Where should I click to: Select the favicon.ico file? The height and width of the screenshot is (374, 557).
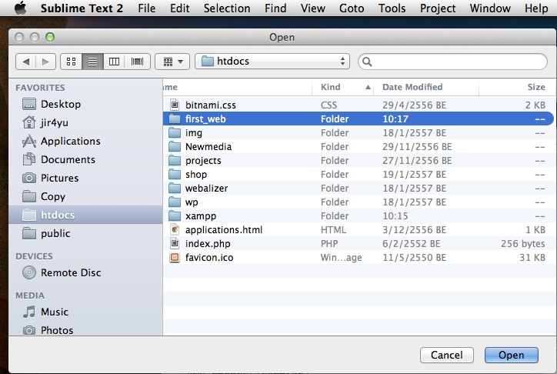359,258
